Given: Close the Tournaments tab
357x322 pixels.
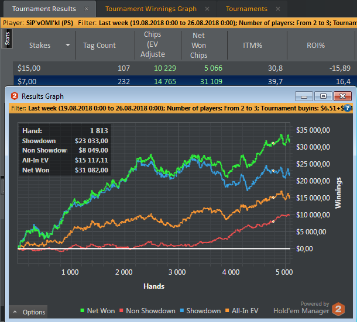Looking at the screenshot, I should (x=278, y=9).
